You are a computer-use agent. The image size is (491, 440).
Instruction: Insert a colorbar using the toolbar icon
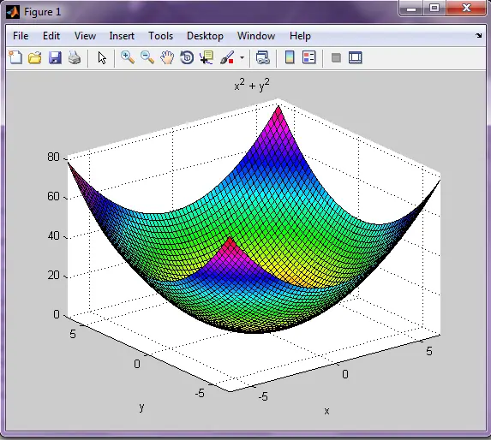pos(290,57)
